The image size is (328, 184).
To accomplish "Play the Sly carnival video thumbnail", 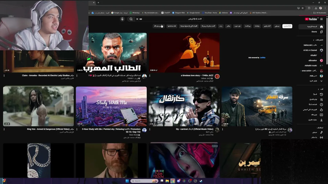I will (x=184, y=106).
